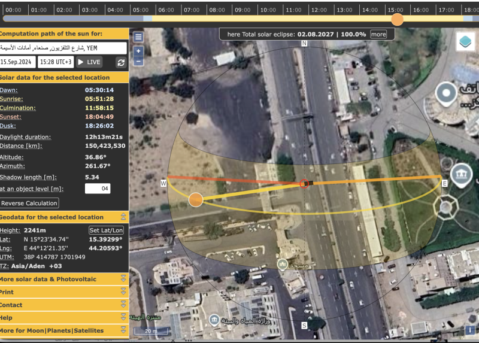Zoom out with the minus button
Viewport: 479px width, 343px height.
point(138,61)
